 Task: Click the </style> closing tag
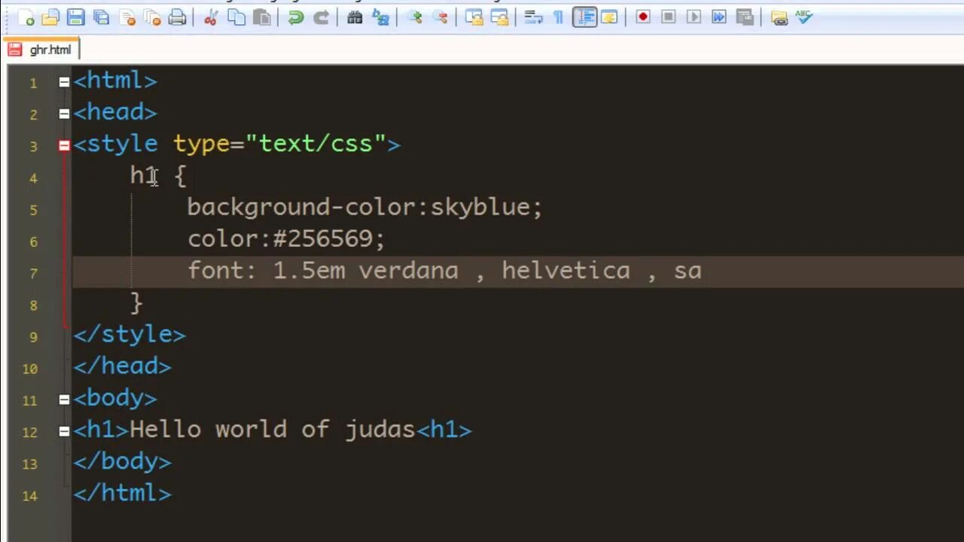tap(129, 334)
